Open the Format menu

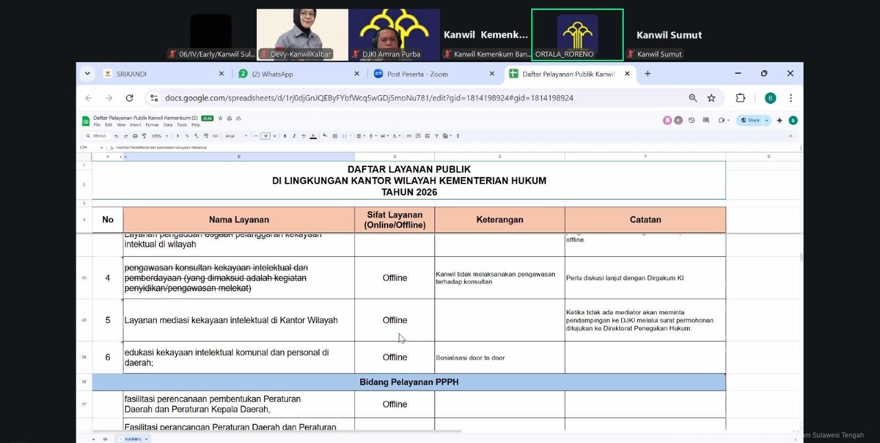152,125
